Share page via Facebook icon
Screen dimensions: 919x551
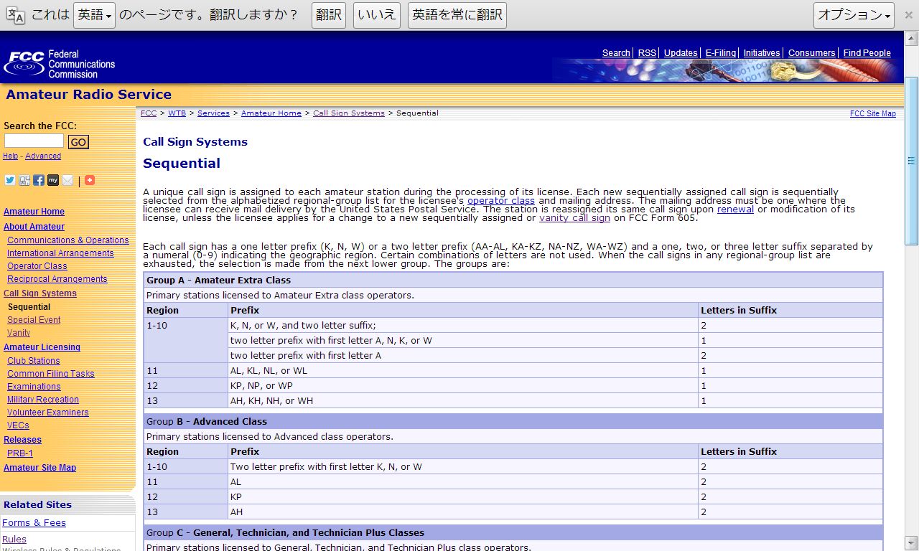click(x=39, y=180)
